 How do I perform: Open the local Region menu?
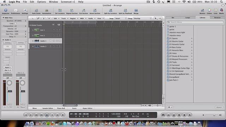(74, 18)
